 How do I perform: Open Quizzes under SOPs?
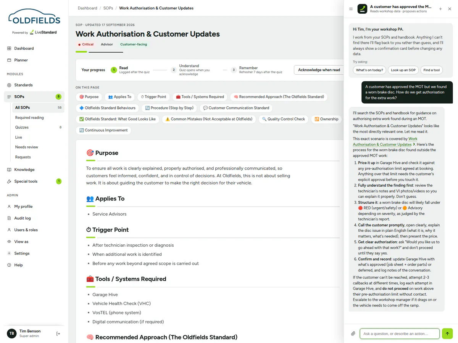[x=38, y=127]
